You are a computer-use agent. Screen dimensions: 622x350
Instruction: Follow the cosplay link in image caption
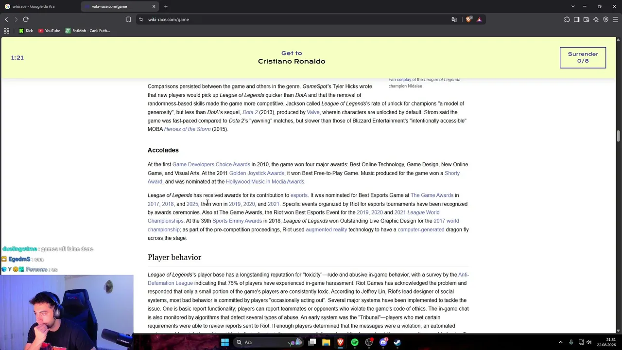404,80
